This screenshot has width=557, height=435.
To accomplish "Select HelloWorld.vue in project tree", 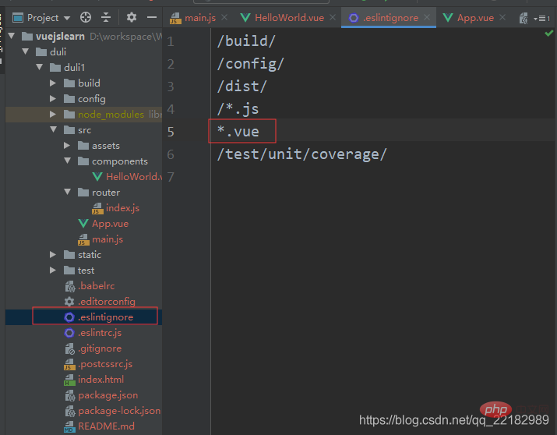I will click(x=134, y=177).
